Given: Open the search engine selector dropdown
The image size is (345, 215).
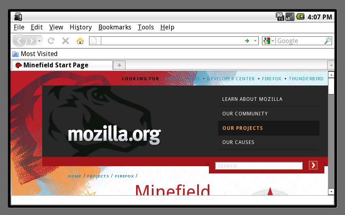Looking at the screenshot, I should click(x=273, y=41).
